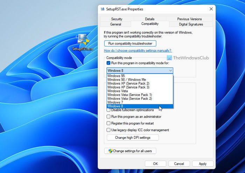
Task: Choose Windows 98 / Windows Me option
Action: click(140, 80)
